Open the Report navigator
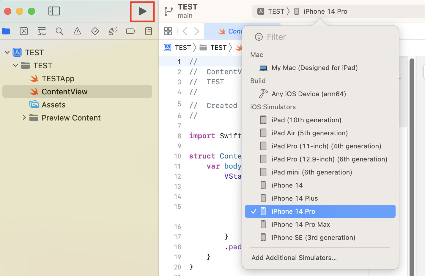Viewport: 425px width, 276px height. point(149,31)
